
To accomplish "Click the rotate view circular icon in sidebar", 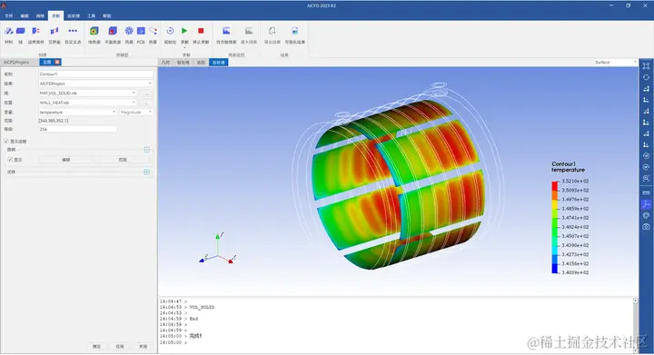I will coord(646,77).
